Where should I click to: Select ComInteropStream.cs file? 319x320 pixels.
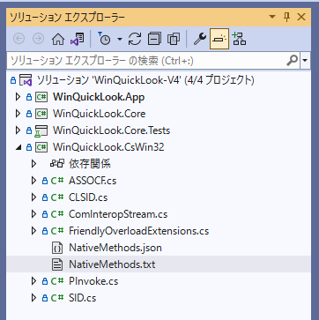pos(118,214)
